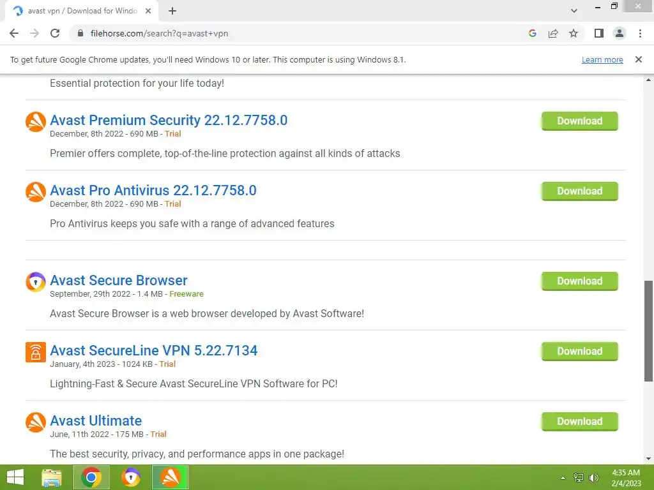Viewport: 654px width, 490px height.
Task: Click Avast Pro Antivirus app icon
Action: [36, 191]
